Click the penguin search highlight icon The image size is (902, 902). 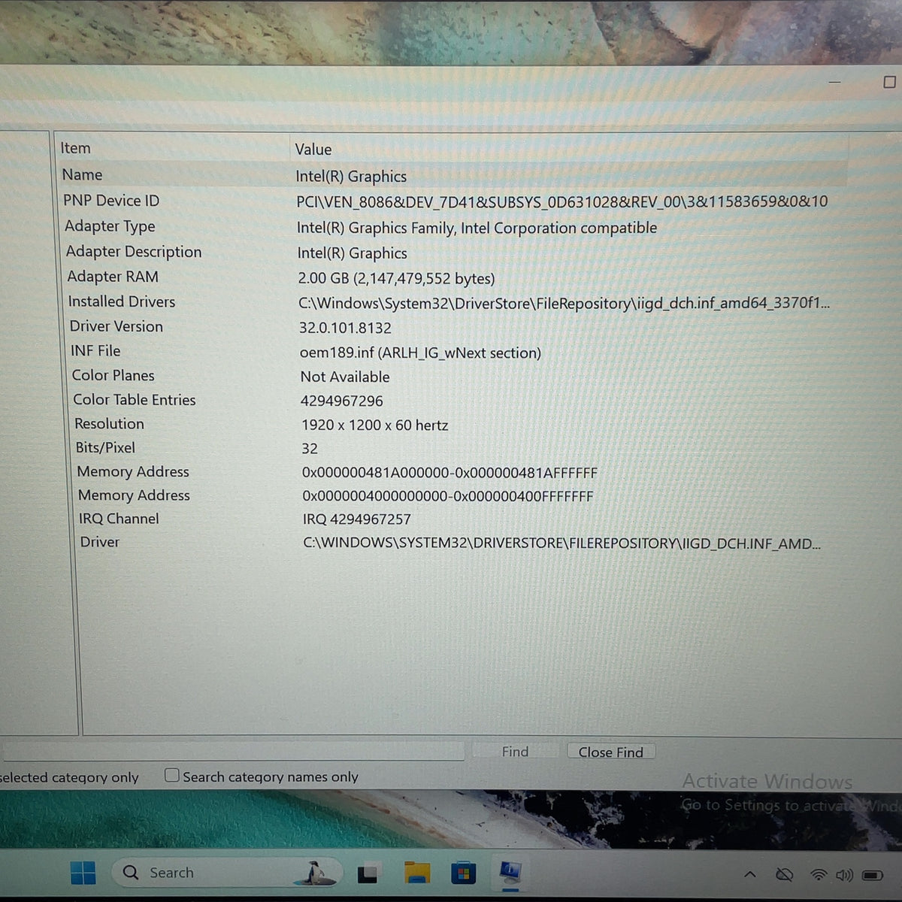[x=316, y=872]
